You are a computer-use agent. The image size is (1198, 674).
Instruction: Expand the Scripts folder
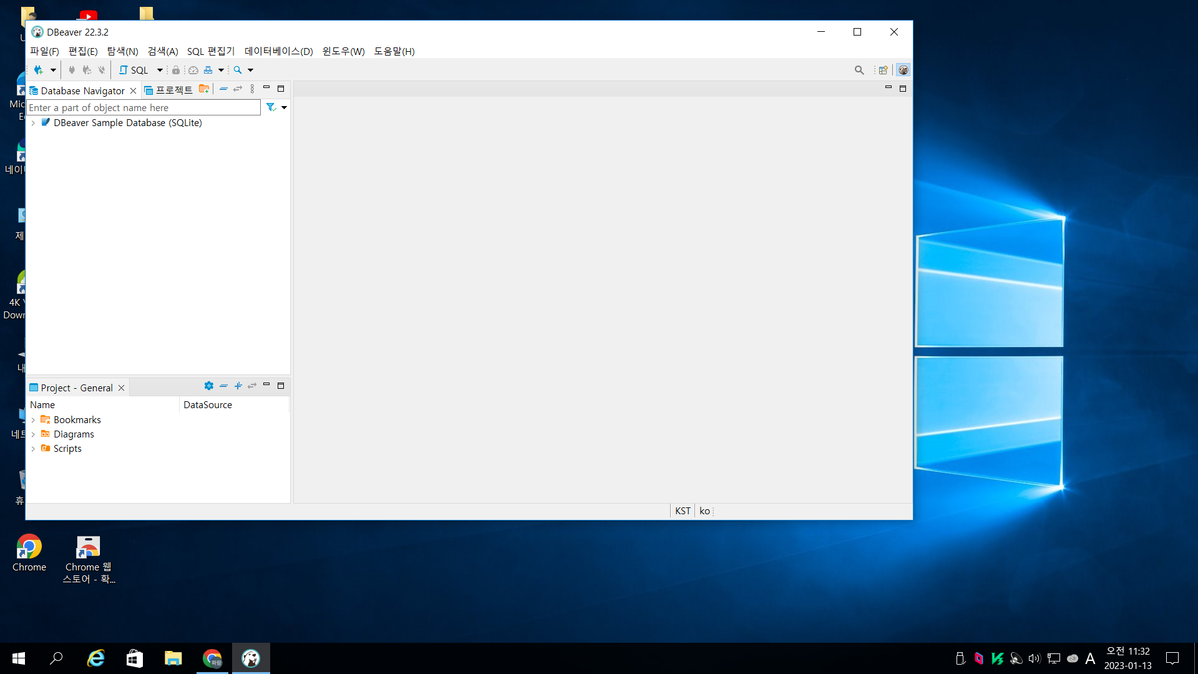coord(33,449)
